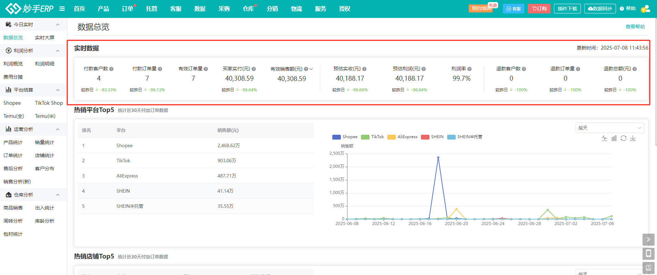The height and width of the screenshot is (275, 657).
Task: Click the help icon next to 付款客户数
Action: [x=111, y=69]
